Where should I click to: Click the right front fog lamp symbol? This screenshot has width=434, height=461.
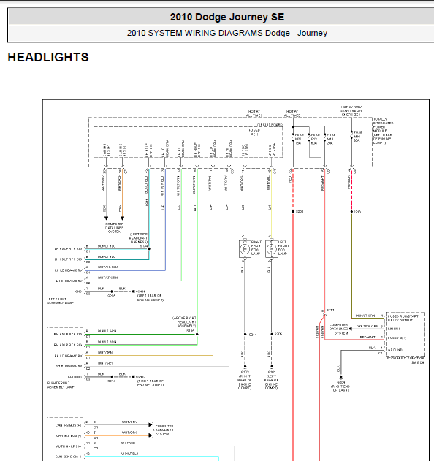point(245,249)
